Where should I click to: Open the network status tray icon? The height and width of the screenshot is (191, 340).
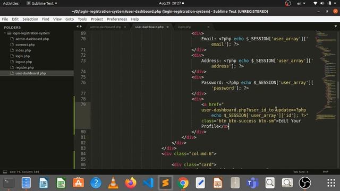click(315, 3)
